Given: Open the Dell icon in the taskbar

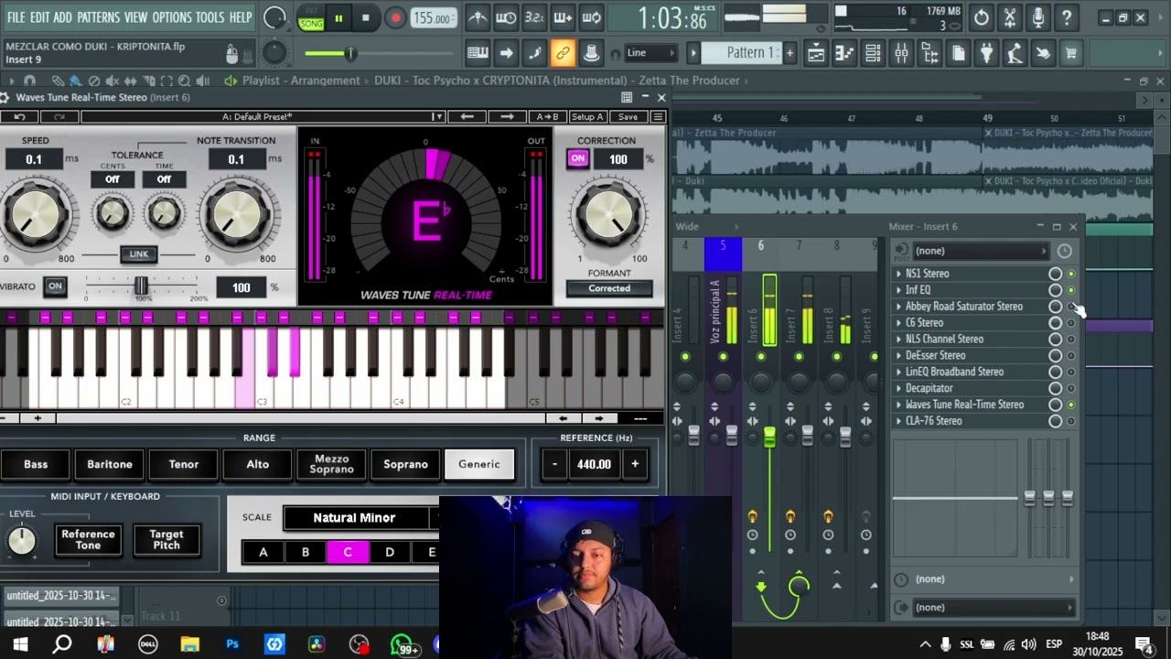Looking at the screenshot, I should tap(147, 644).
